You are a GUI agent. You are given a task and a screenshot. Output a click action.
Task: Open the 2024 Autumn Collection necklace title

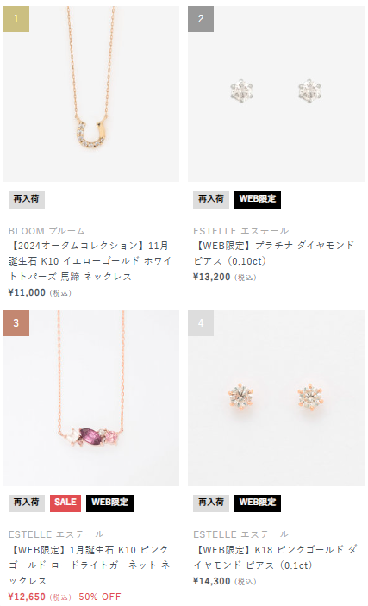coord(90,261)
